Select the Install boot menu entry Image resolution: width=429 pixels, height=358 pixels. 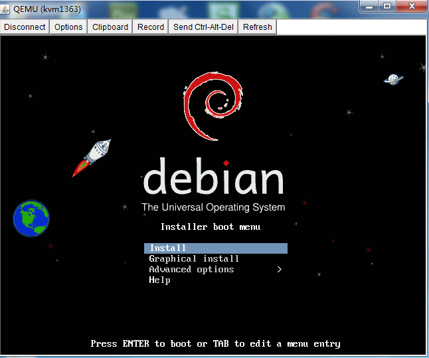[x=216, y=248]
